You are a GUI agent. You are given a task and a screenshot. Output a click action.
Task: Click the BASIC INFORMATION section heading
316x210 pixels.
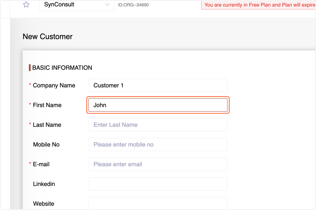(x=62, y=68)
